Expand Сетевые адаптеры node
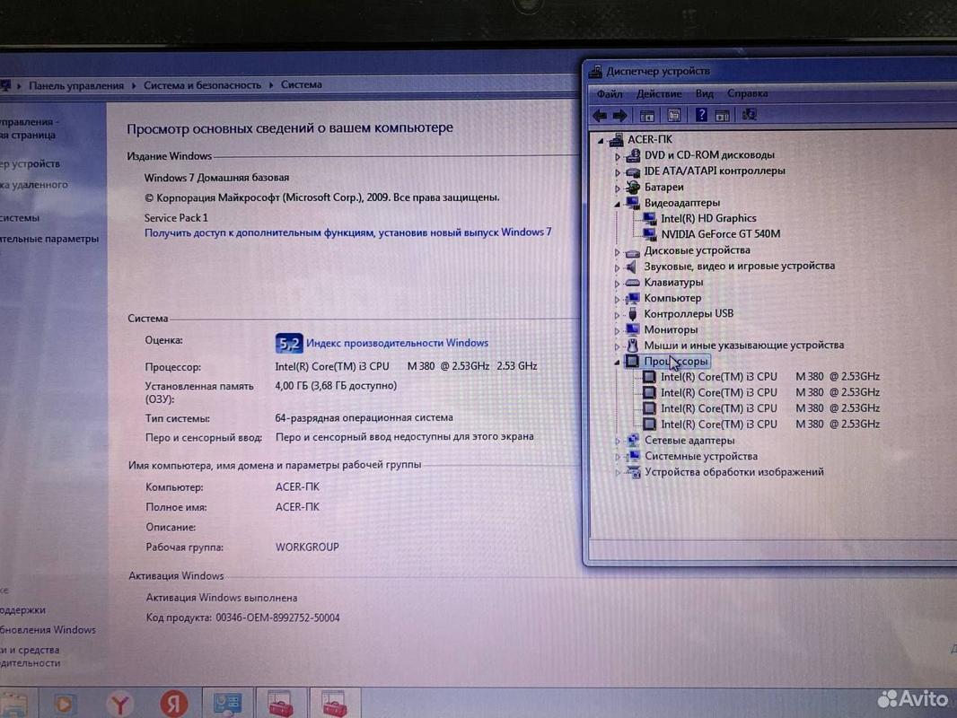957x718 pixels. (617, 441)
